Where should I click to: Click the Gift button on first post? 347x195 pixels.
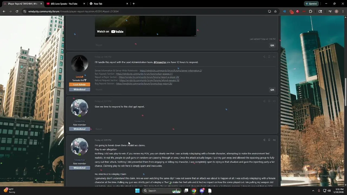click(272, 45)
